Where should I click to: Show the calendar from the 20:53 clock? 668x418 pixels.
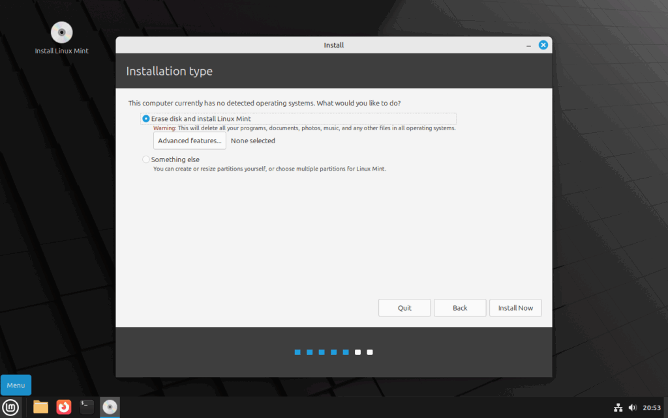coord(652,408)
